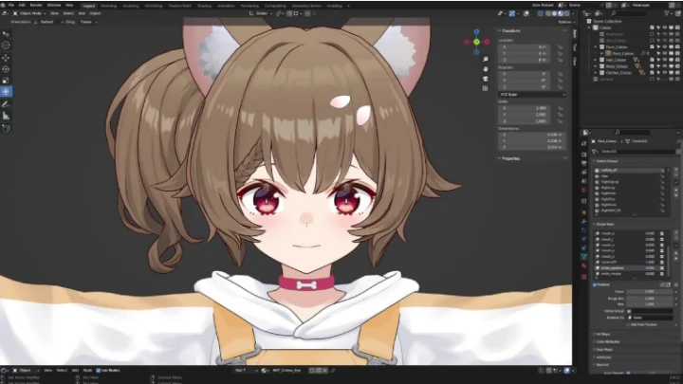Open the Render menu
Image resolution: width=683 pixels, height=384 pixels.
click(36, 6)
